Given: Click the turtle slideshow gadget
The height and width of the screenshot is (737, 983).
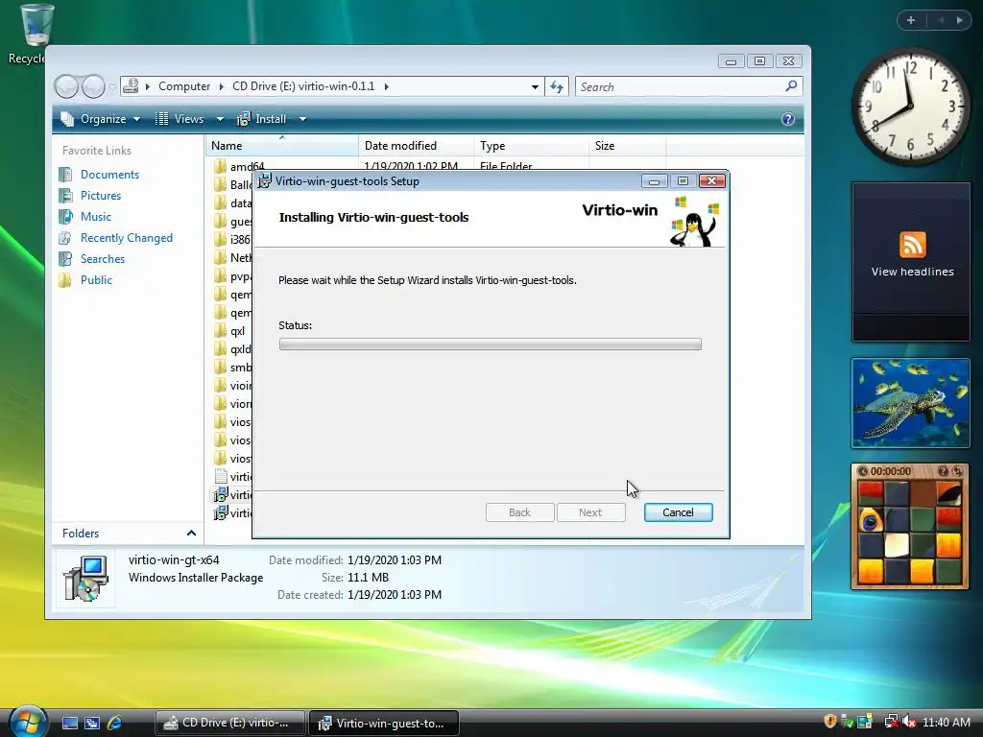Looking at the screenshot, I should pyautogui.click(x=910, y=403).
